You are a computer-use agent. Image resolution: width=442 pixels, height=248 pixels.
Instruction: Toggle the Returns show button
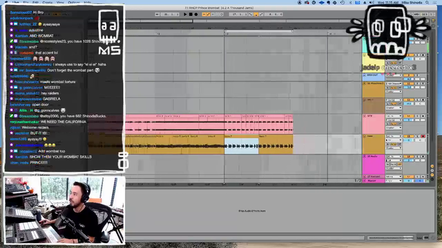tap(432, 171)
